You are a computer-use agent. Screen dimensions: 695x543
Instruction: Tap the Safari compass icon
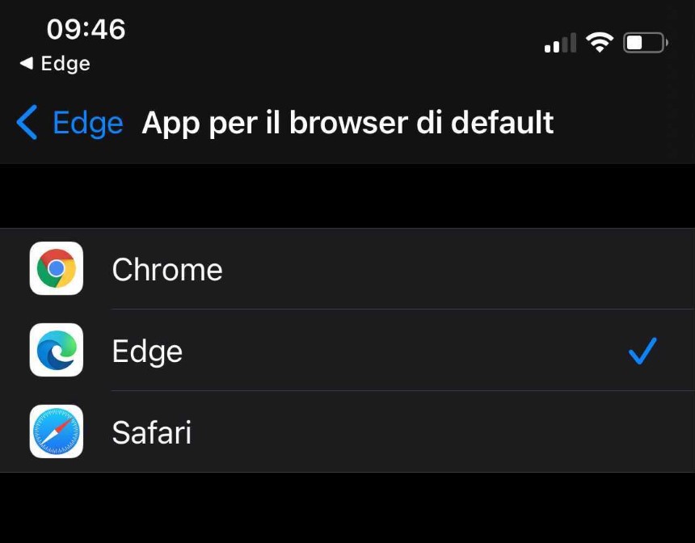57,431
